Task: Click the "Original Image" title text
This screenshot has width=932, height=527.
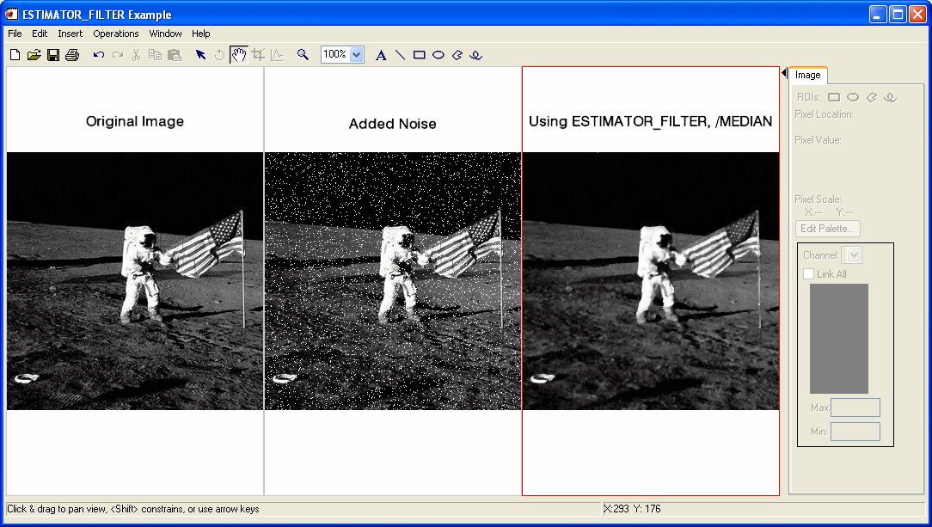Action: [x=135, y=122]
